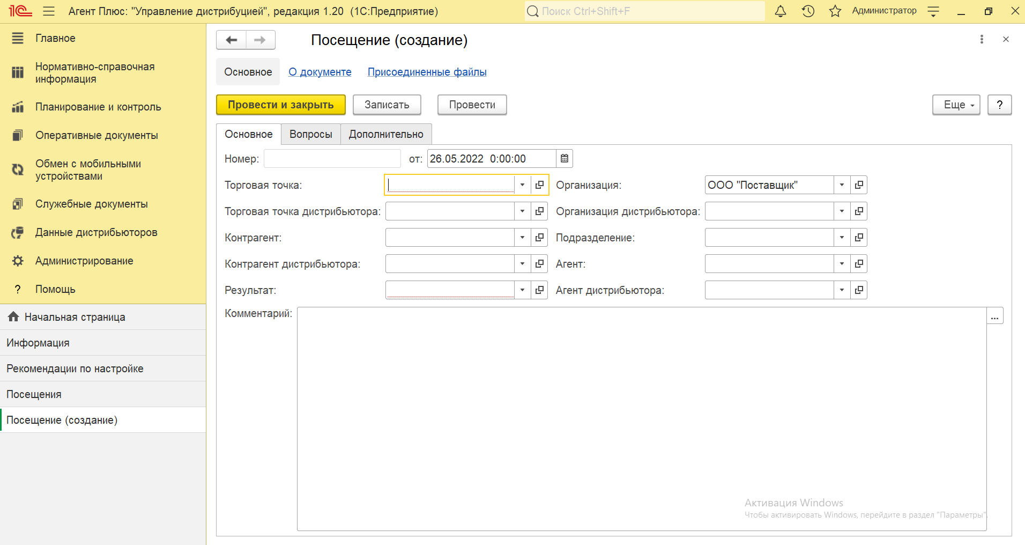
Task: Navigate back with the left arrow button
Action: click(x=231, y=40)
